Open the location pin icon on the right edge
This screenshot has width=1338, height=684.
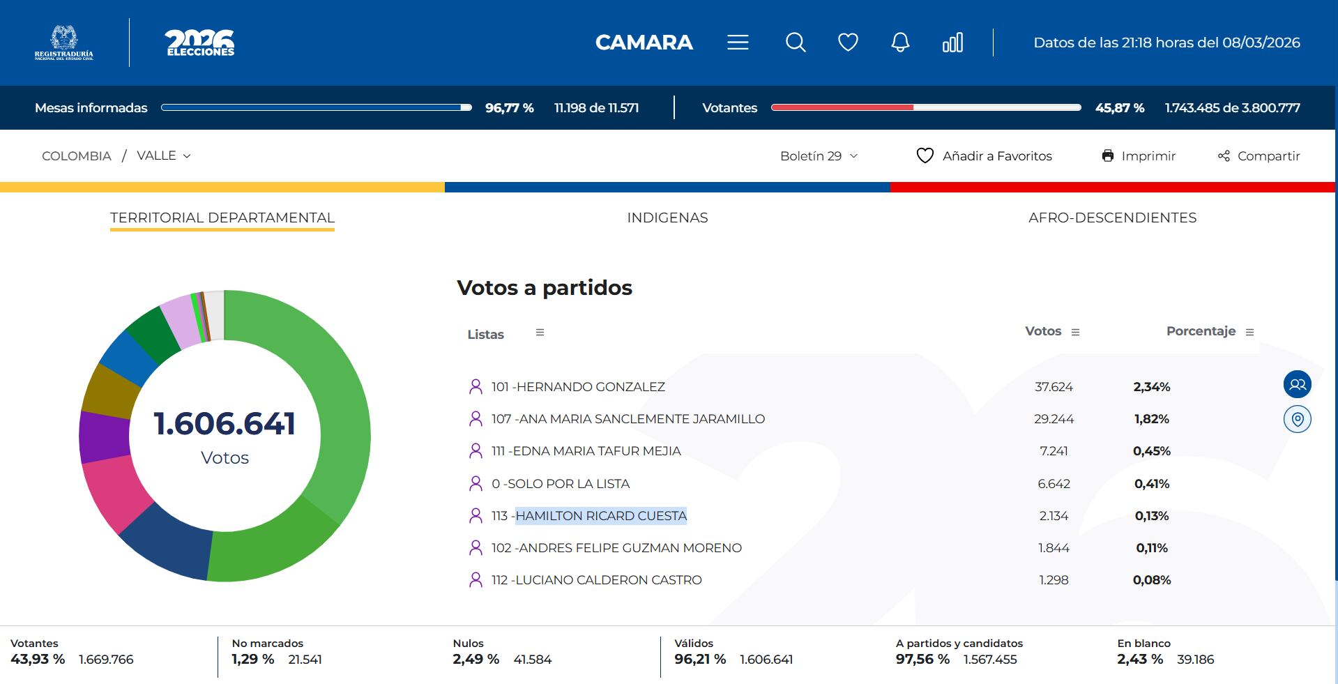[1297, 420]
